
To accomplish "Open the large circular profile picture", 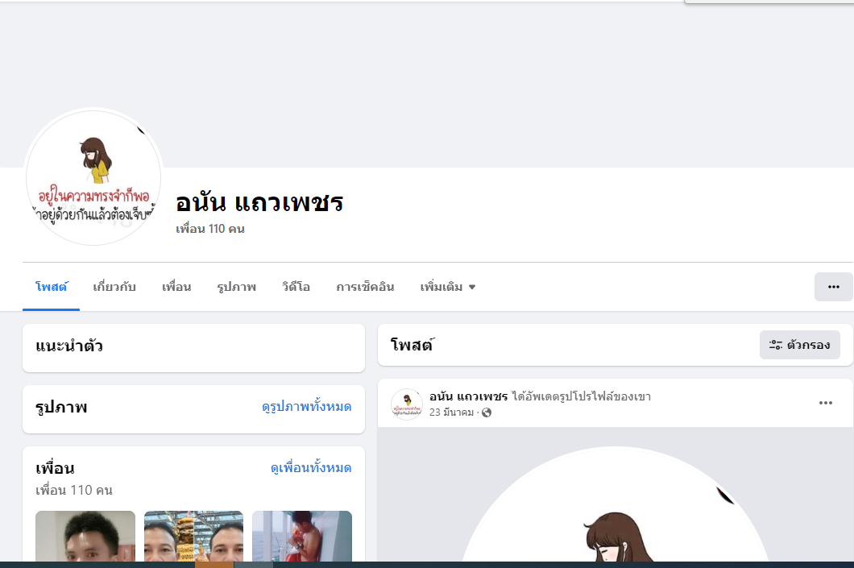I will pyautogui.click(x=93, y=177).
